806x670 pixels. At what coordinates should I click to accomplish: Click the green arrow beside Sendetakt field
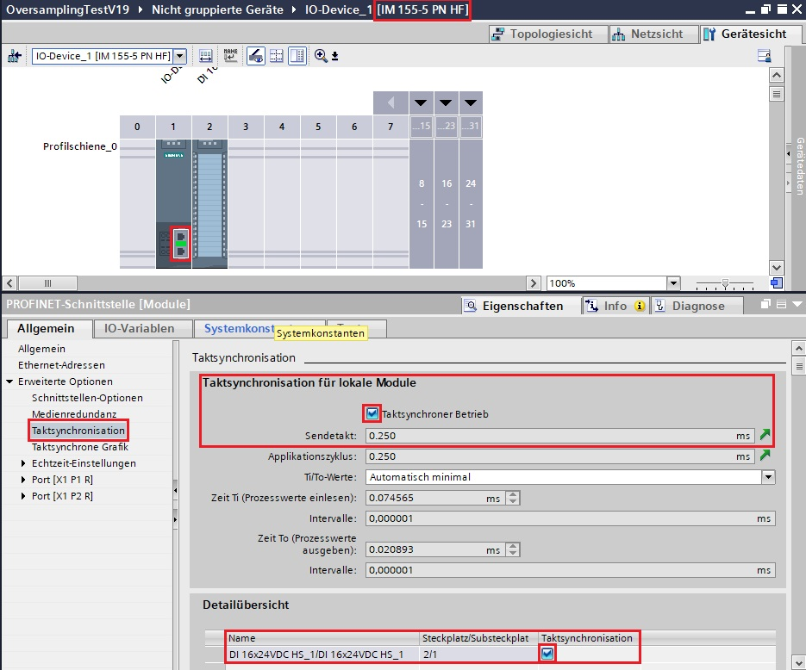pyautogui.click(x=764, y=436)
